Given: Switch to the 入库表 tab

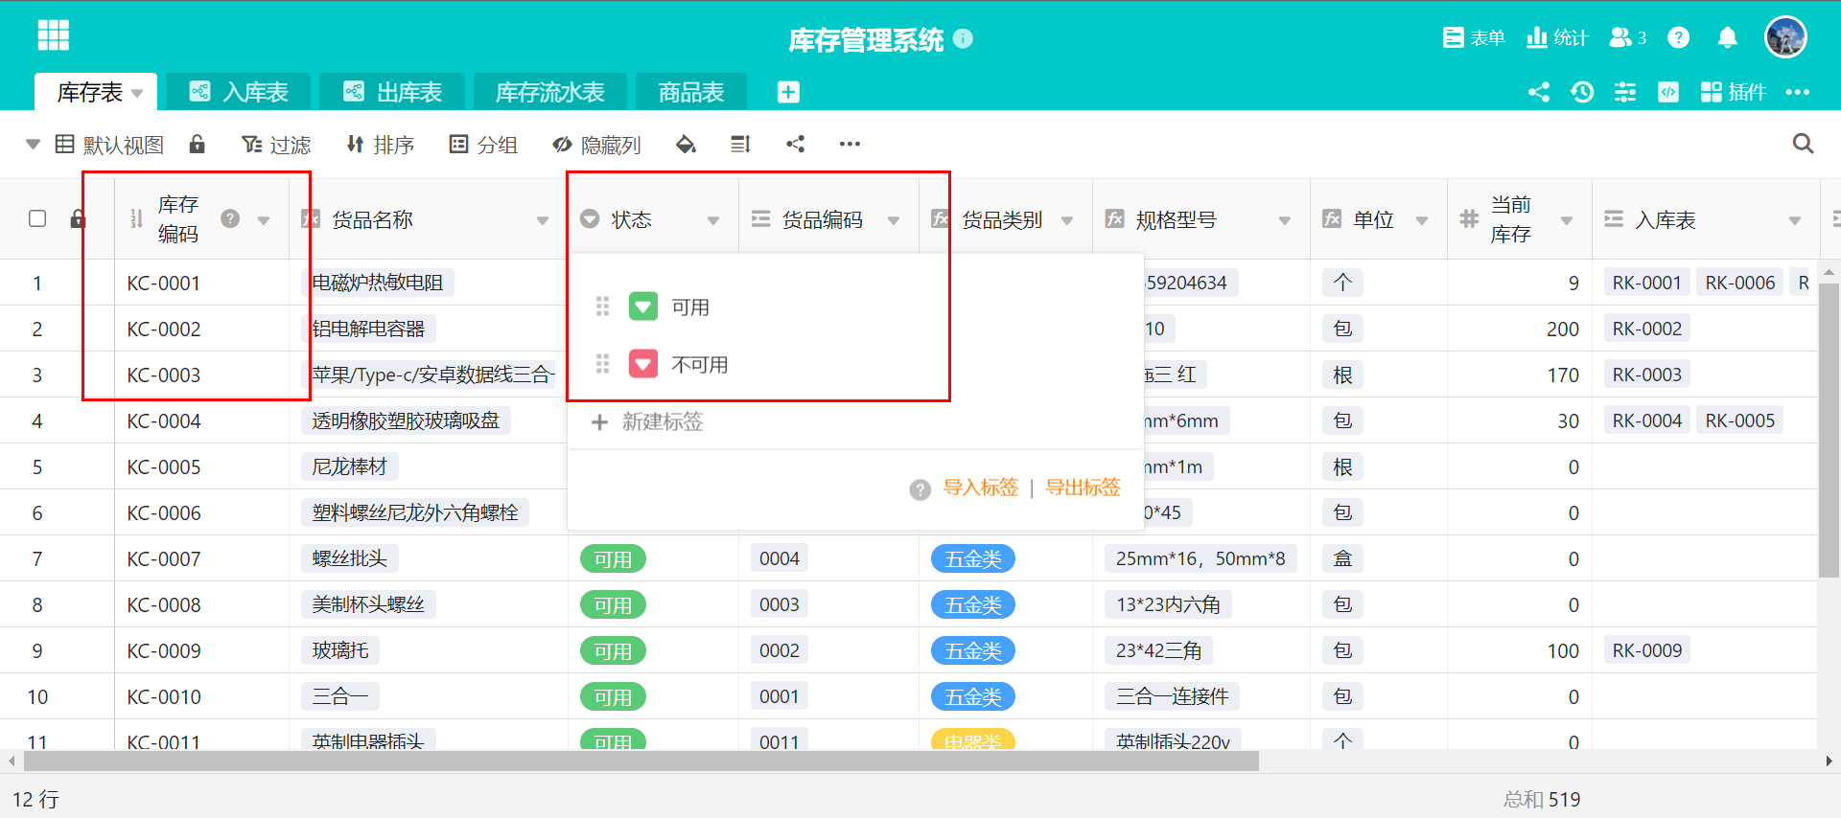Looking at the screenshot, I should point(239,92).
